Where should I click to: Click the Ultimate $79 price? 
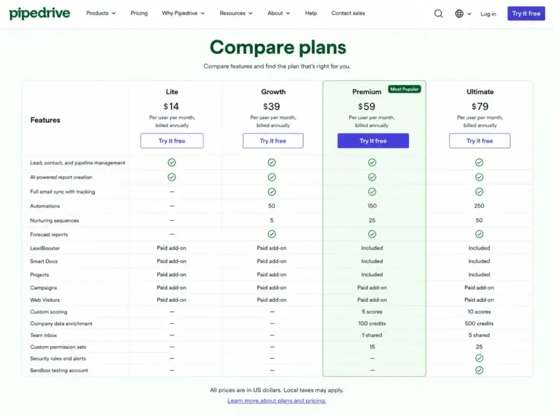point(480,106)
